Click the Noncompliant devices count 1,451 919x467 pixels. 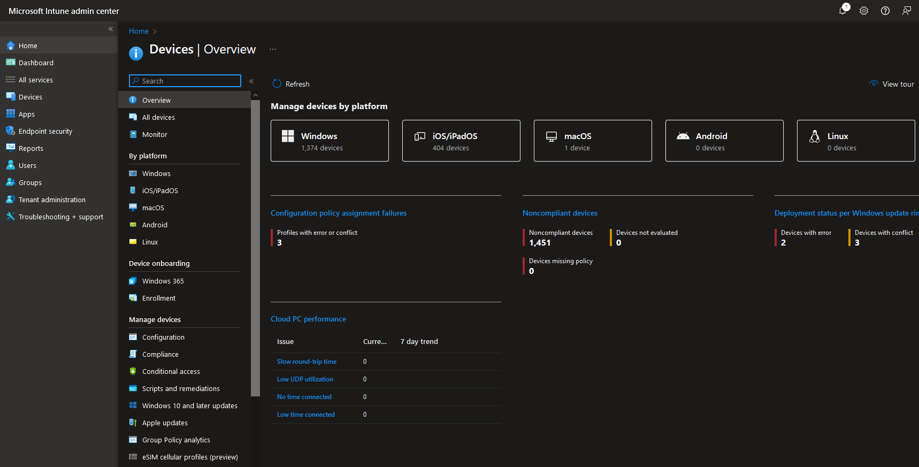(x=540, y=243)
